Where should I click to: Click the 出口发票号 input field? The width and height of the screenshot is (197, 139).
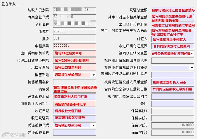pos(74,68)
